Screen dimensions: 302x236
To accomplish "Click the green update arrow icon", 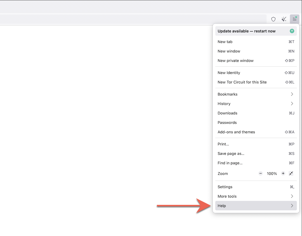I will pyautogui.click(x=292, y=31).
